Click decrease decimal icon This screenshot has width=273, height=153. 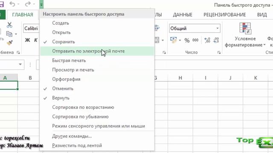coord(216,40)
